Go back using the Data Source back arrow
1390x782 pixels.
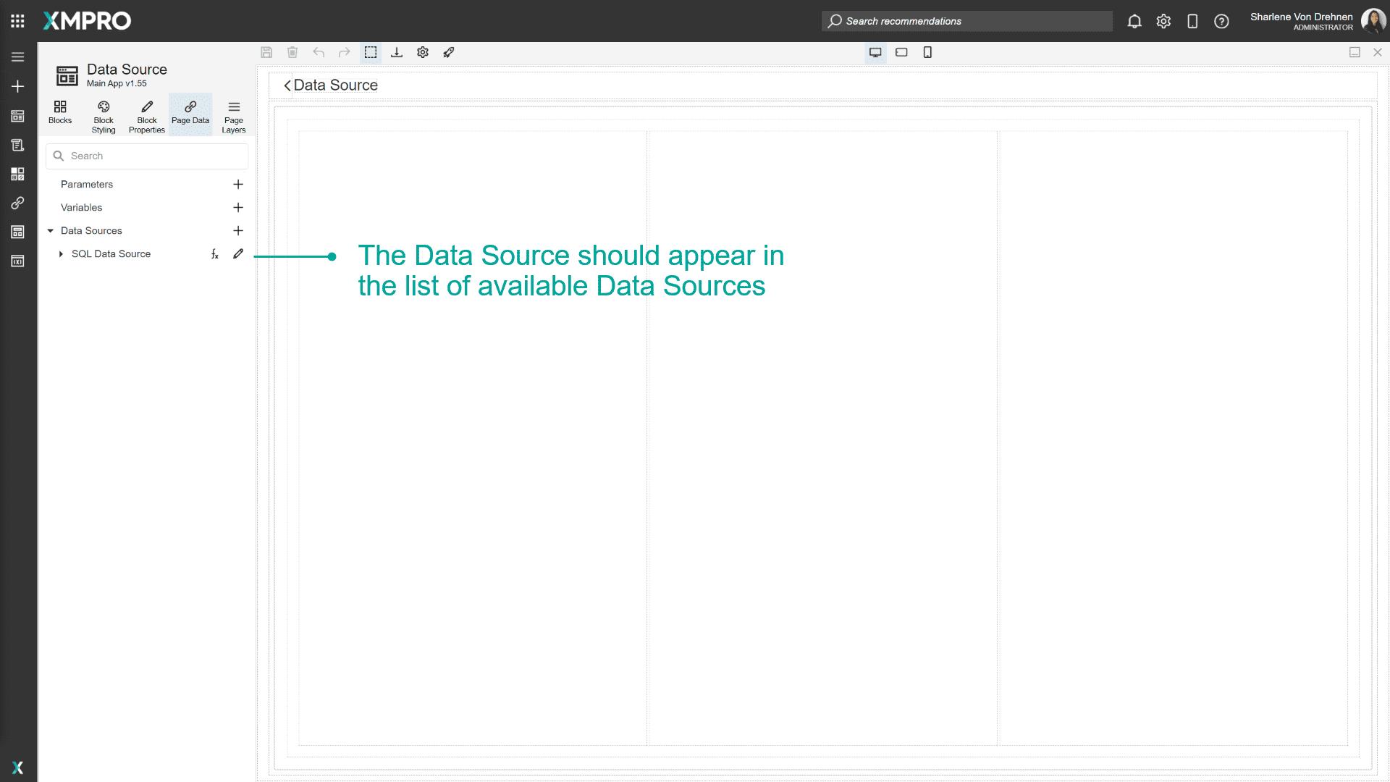(x=287, y=85)
